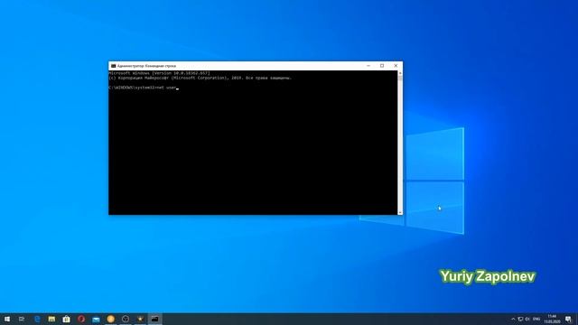
Task: Open File Explorer from the taskbar
Action: click(x=51, y=319)
